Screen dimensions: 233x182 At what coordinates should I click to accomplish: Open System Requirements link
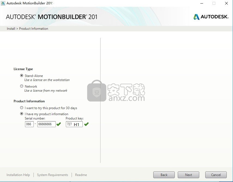[x=53, y=175]
